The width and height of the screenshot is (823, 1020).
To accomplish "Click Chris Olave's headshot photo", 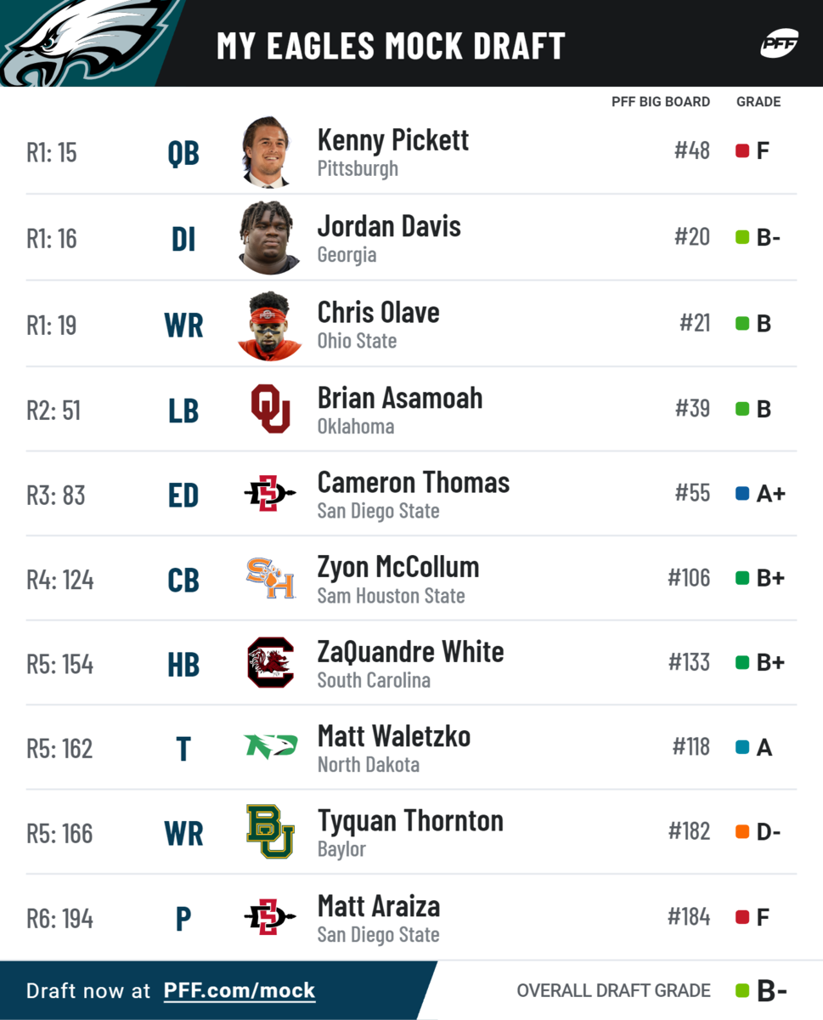I will coord(269,325).
